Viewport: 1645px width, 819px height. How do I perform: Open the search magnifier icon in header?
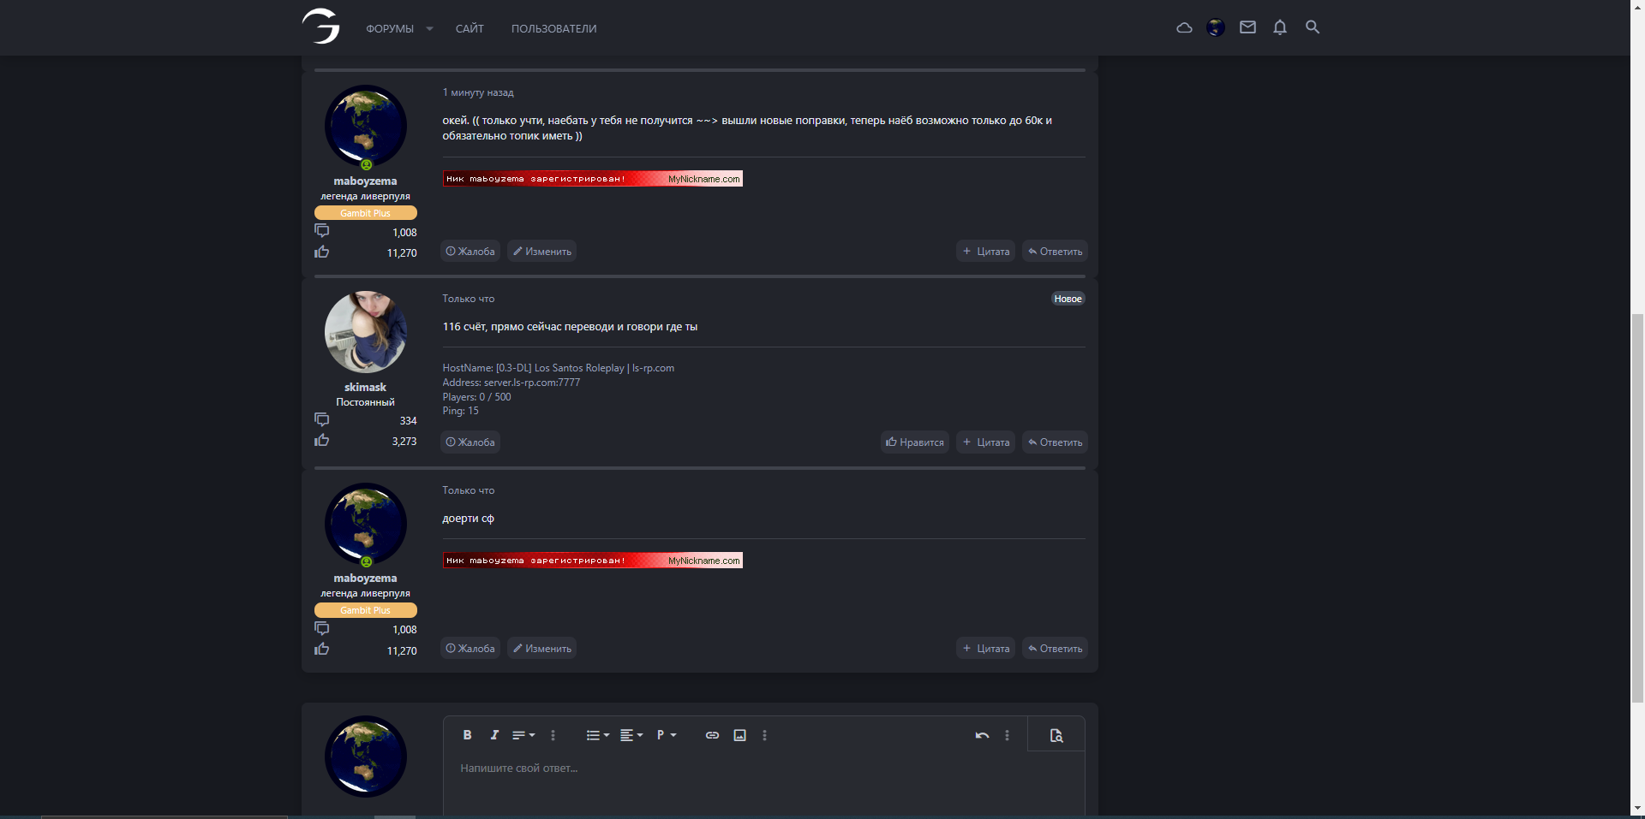coord(1312,27)
